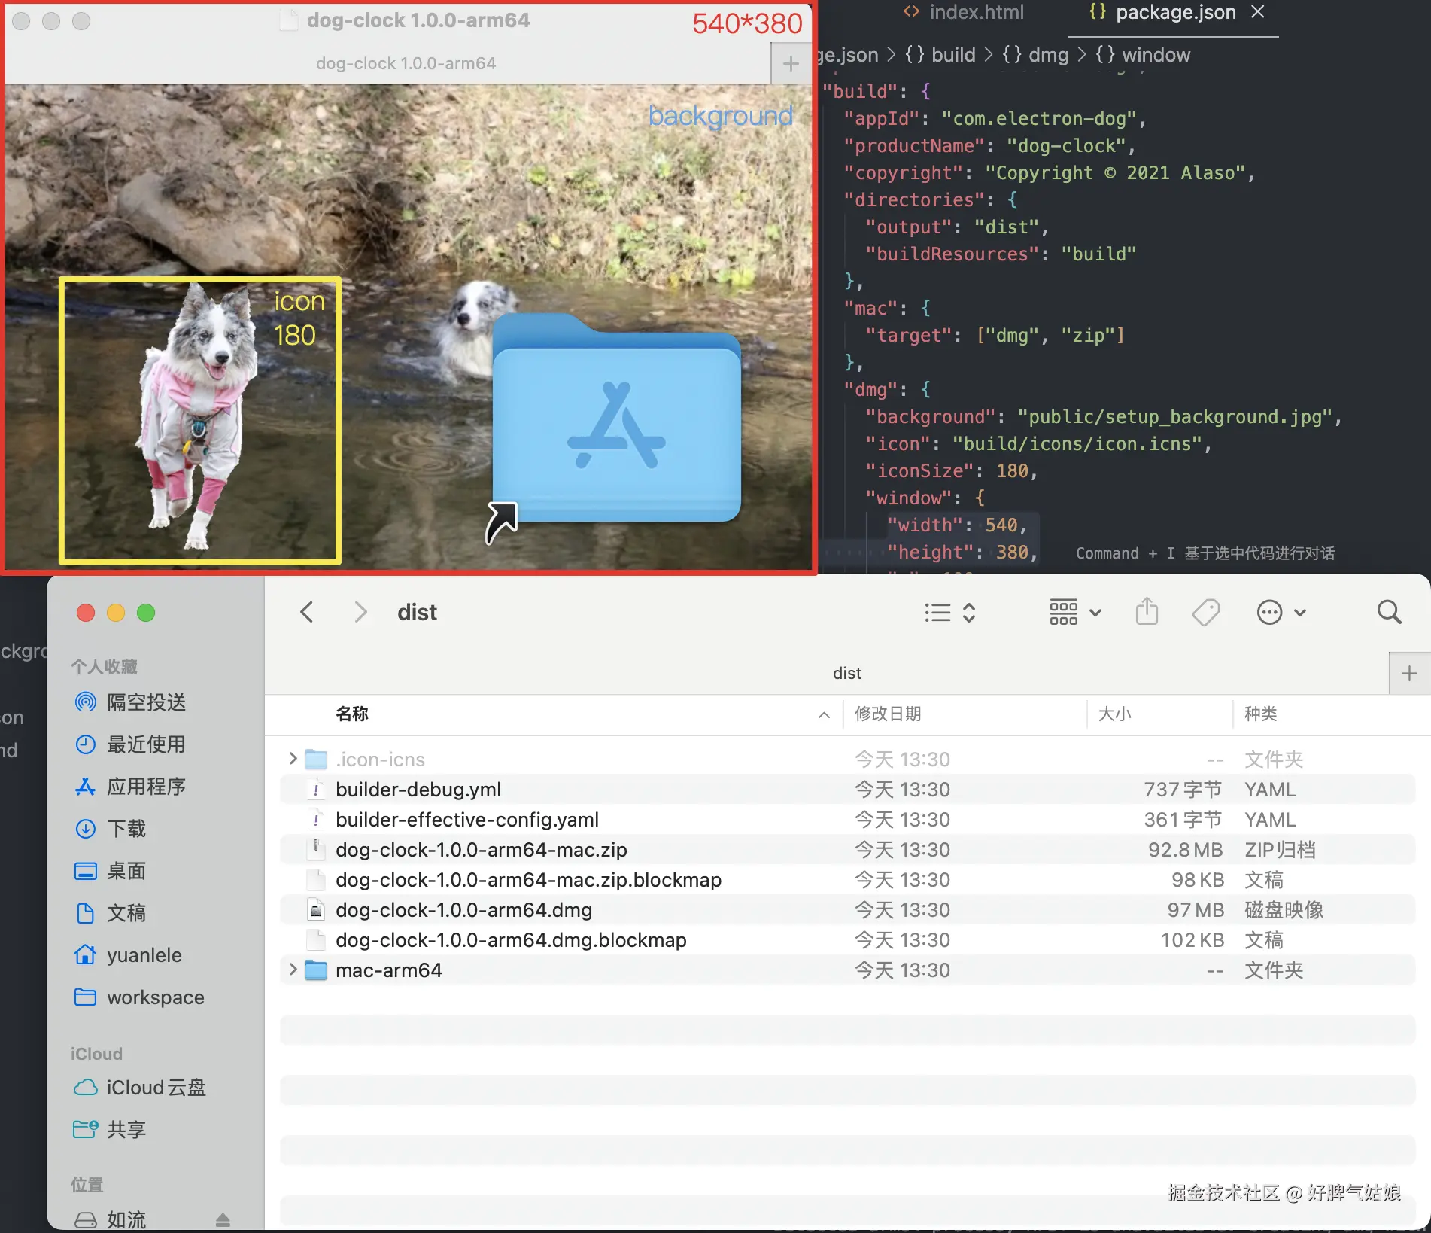1431x1233 pixels.
Task: Eject the 如流 volume
Action: [x=223, y=1219]
